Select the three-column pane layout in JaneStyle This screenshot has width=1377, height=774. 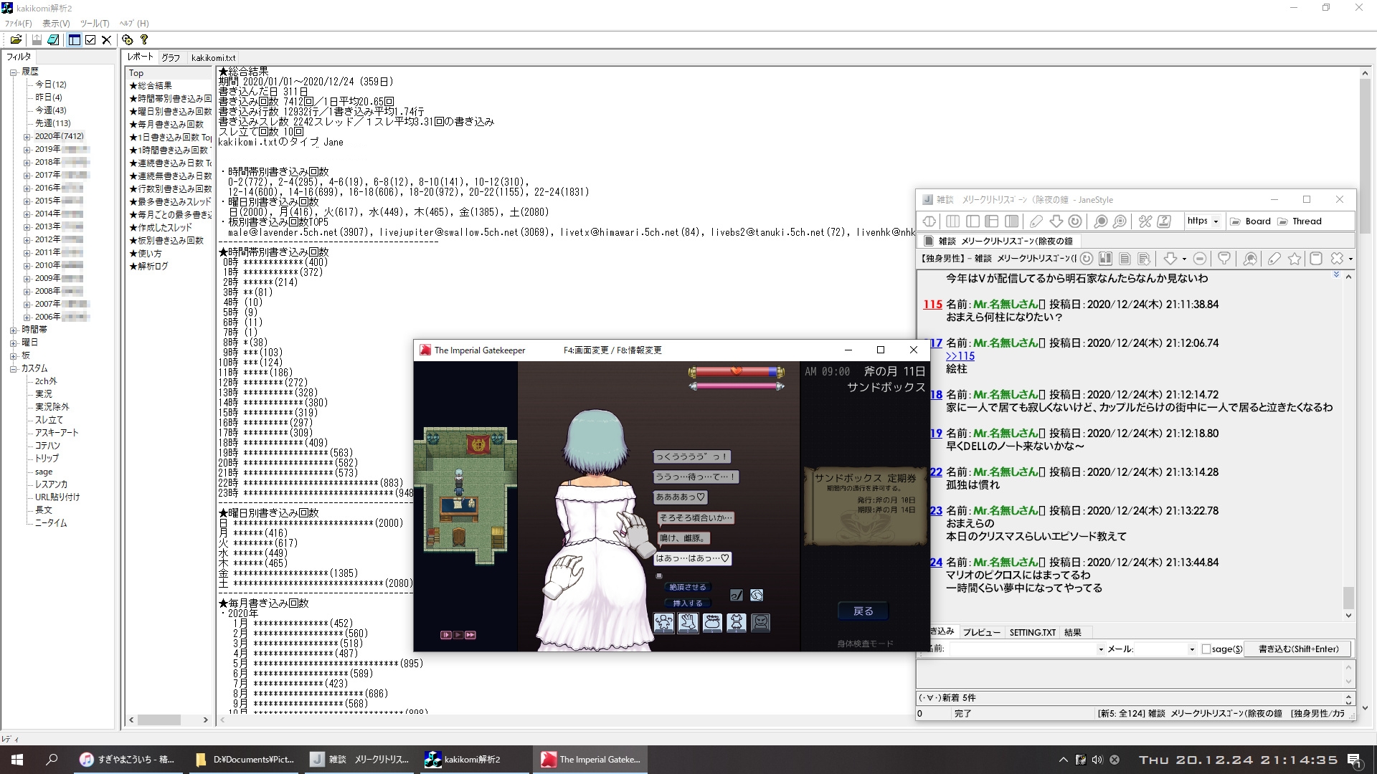(953, 221)
